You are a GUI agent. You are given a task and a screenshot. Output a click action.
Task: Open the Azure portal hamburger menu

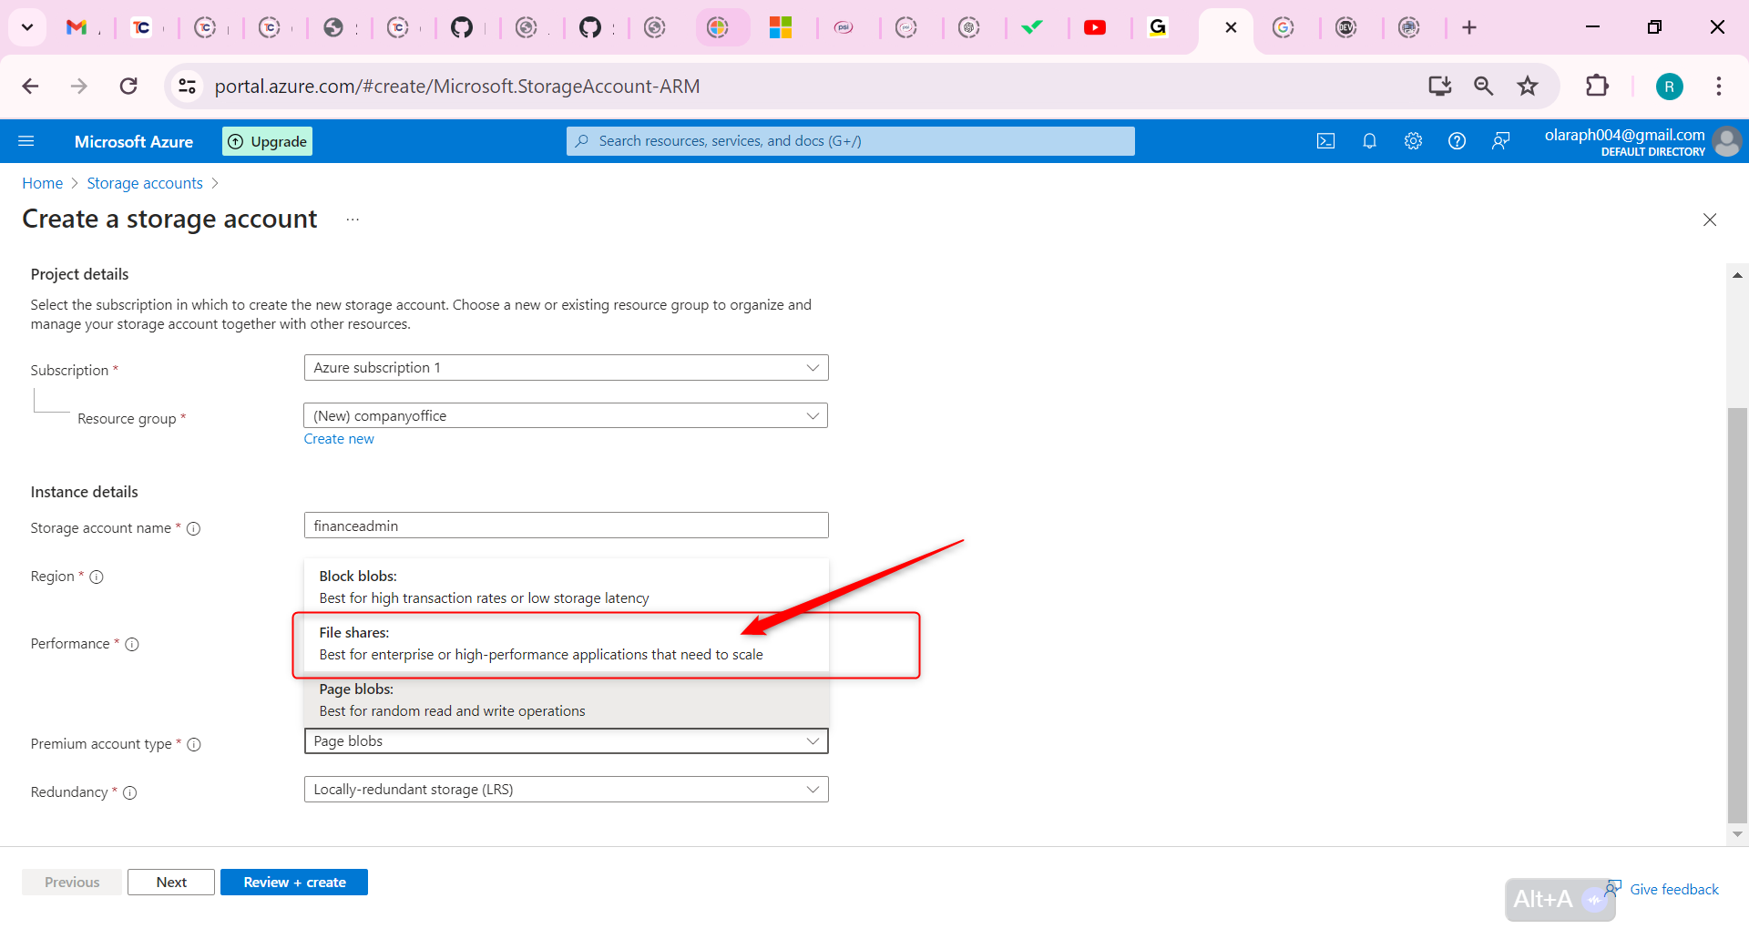click(x=26, y=141)
